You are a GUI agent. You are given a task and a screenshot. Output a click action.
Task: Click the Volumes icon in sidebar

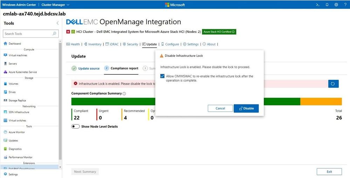point(6,84)
